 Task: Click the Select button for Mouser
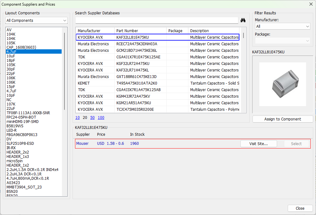(296, 144)
